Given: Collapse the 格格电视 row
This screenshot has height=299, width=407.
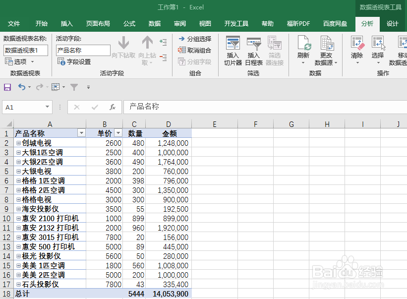Looking at the screenshot, I should (x=18, y=200).
